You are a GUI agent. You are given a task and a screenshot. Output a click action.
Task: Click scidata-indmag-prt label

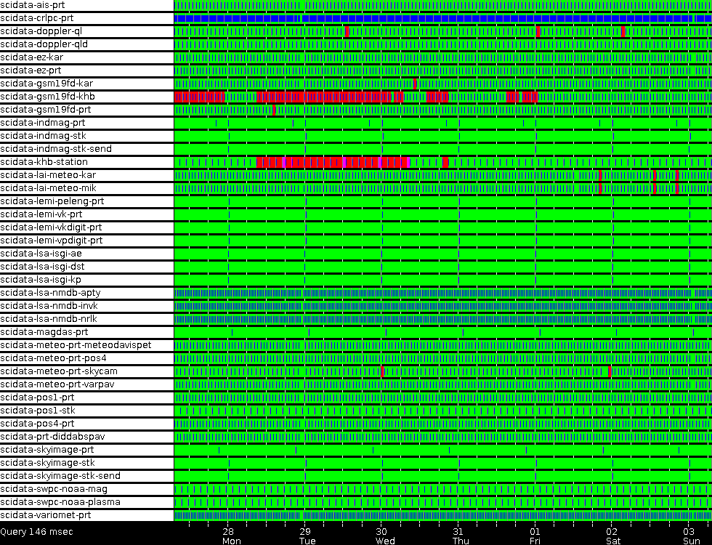pyautogui.click(x=43, y=123)
